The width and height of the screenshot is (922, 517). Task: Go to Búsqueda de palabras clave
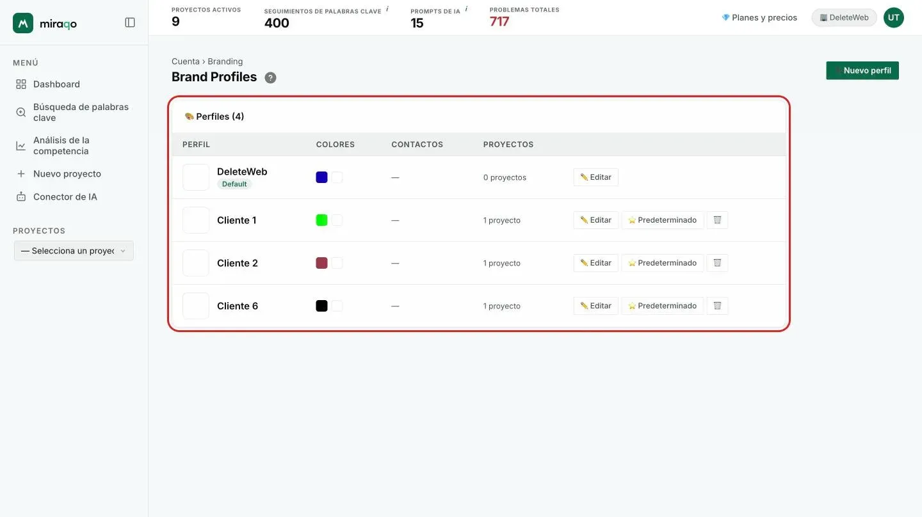pos(74,113)
